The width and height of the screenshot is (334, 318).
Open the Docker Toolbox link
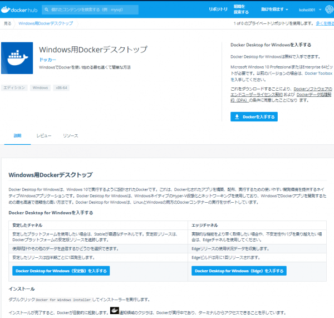(x=318, y=74)
